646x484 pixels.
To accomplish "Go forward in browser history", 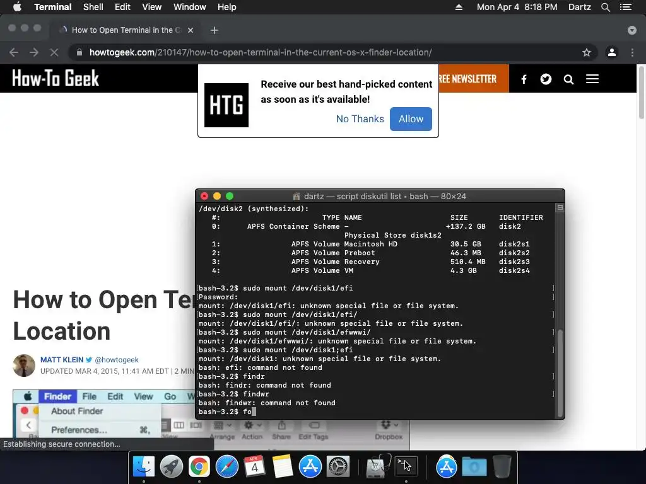I will point(34,52).
